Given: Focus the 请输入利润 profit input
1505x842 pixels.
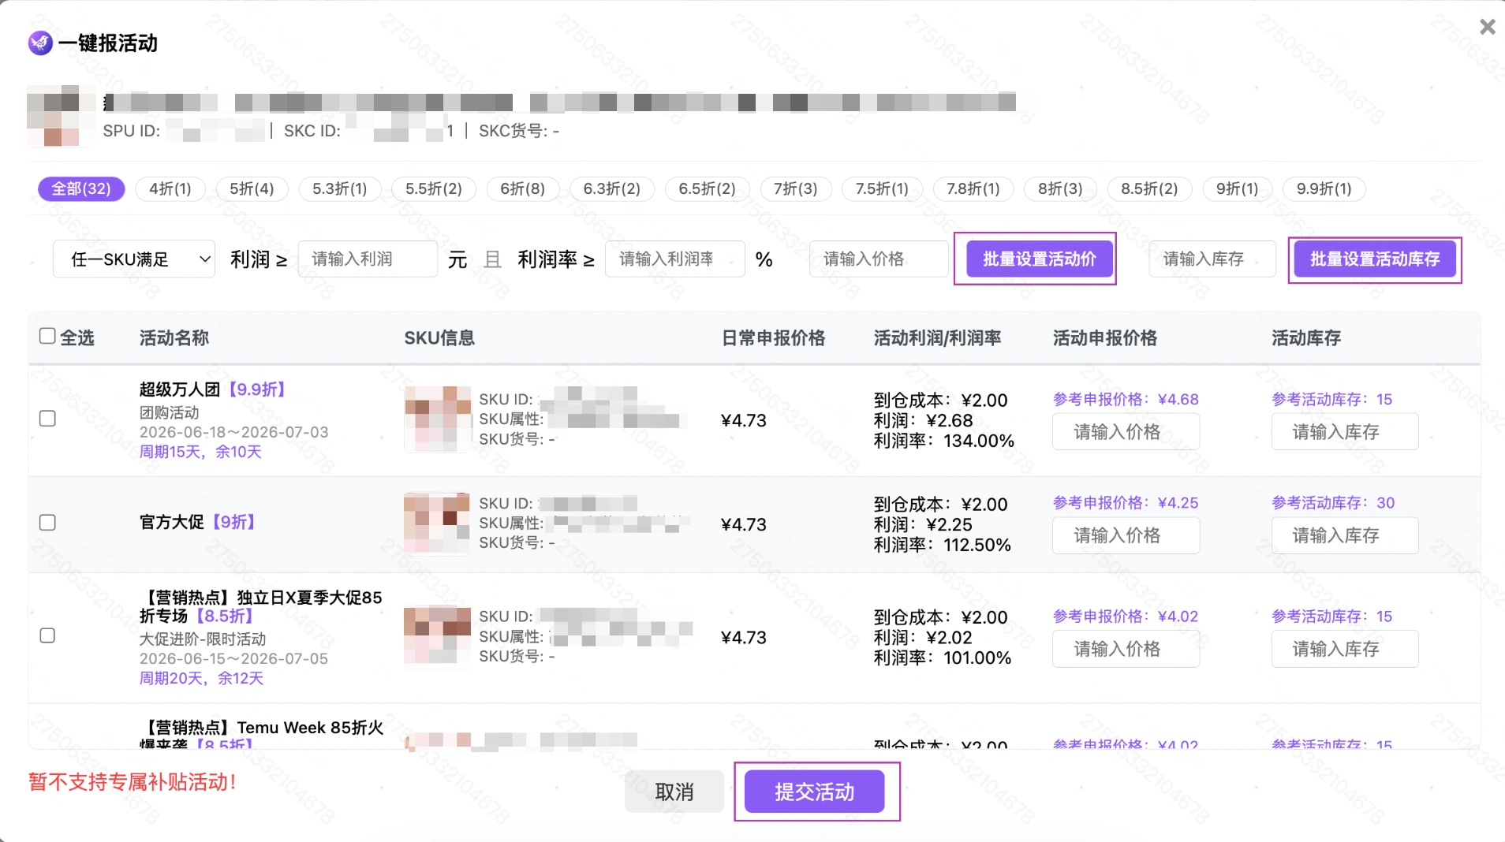Looking at the screenshot, I should click(368, 259).
